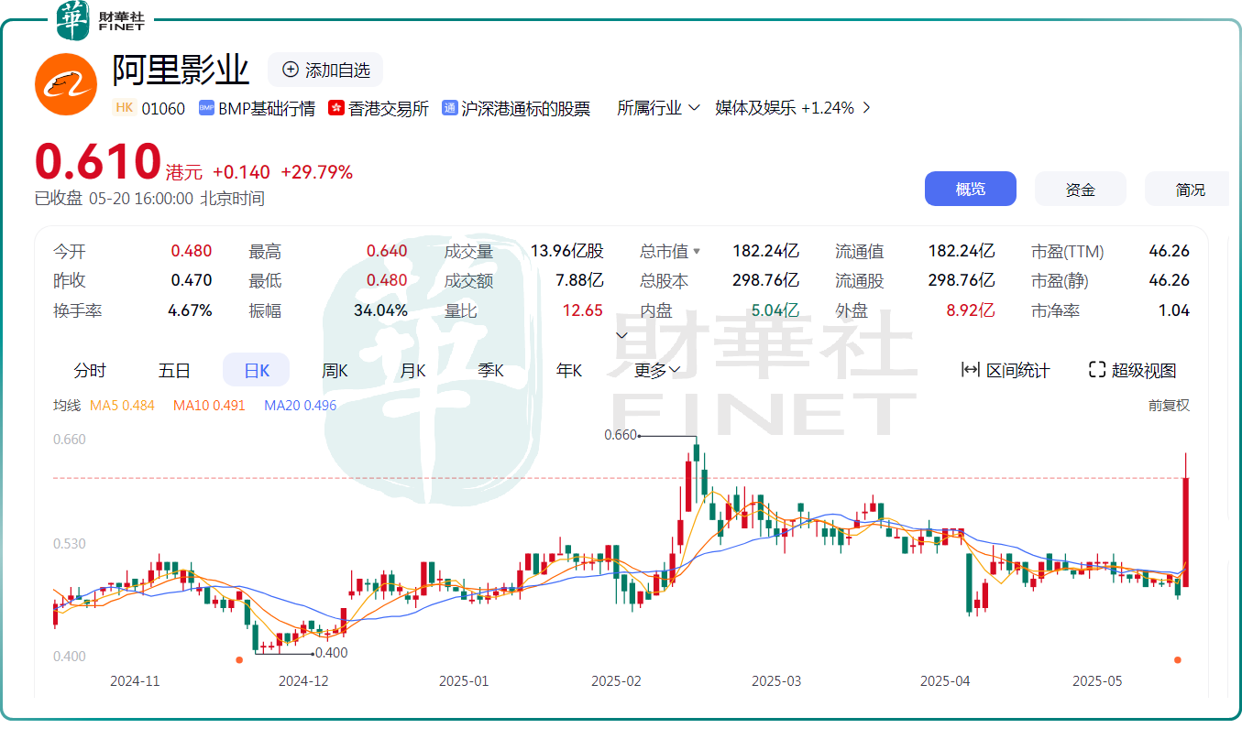
Task: Click the 前复权 adjustment label
Action: [x=1169, y=405]
